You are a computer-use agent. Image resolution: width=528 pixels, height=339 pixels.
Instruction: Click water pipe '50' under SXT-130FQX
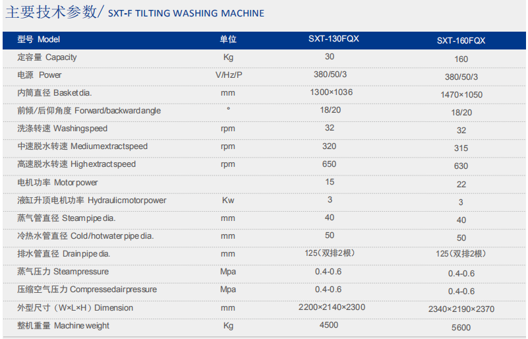point(330,235)
